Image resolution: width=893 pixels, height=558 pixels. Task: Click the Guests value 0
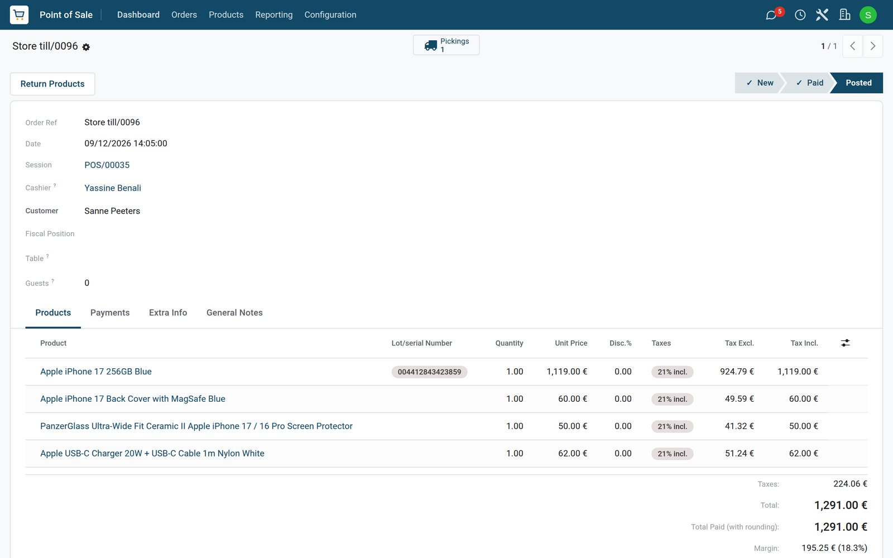87,283
